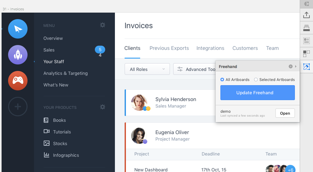Open the All Roles dropdown

click(x=147, y=69)
